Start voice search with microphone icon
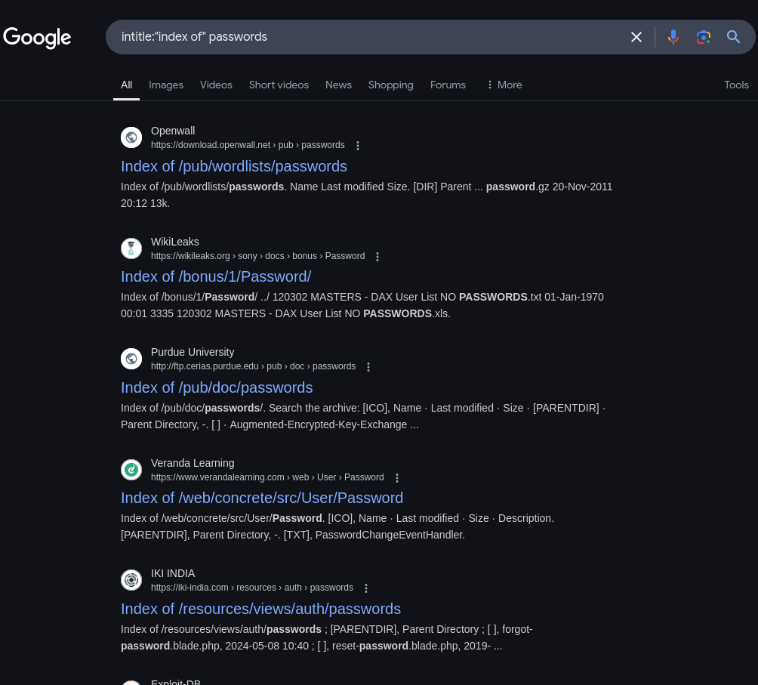Viewport: 758px width, 685px height. coord(673,37)
